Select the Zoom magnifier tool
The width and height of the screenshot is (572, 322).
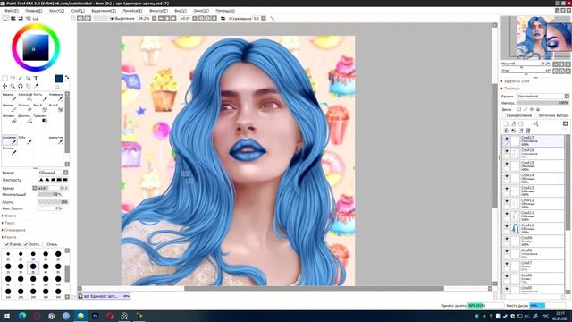(x=13, y=86)
